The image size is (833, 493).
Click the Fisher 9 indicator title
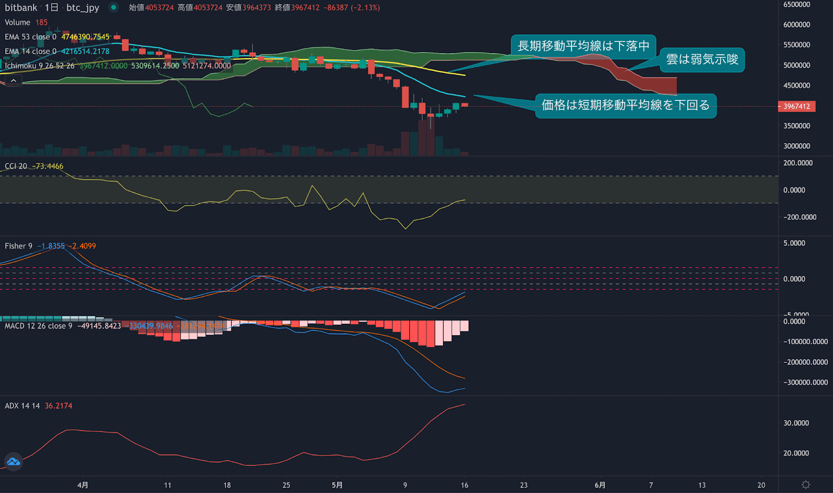point(18,246)
